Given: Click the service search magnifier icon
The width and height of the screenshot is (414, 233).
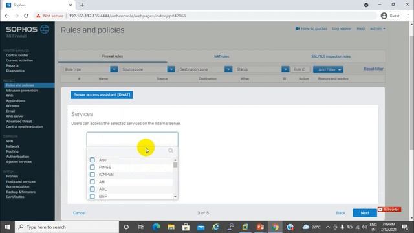Looking at the screenshot, I should click(x=171, y=151).
